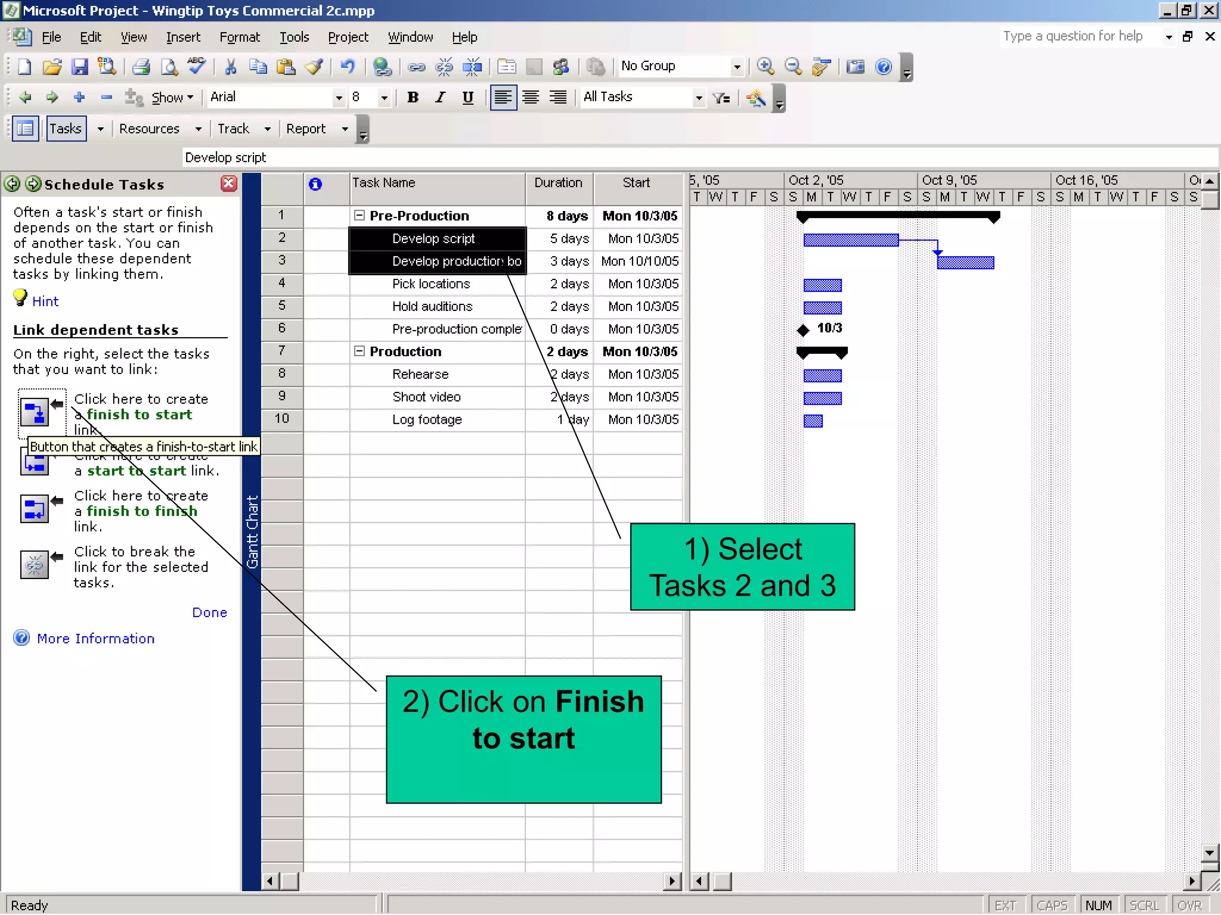Click the Split Task icon
Image resolution: width=1221 pixels, height=915 pixels.
[472, 67]
